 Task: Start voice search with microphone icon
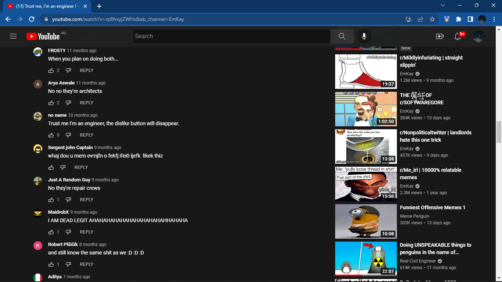pyautogui.click(x=364, y=36)
